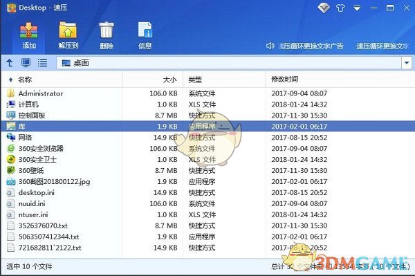Screen dimensions: 415x276
Task: Select the 计算机 computer icon
Action: pos(10,104)
